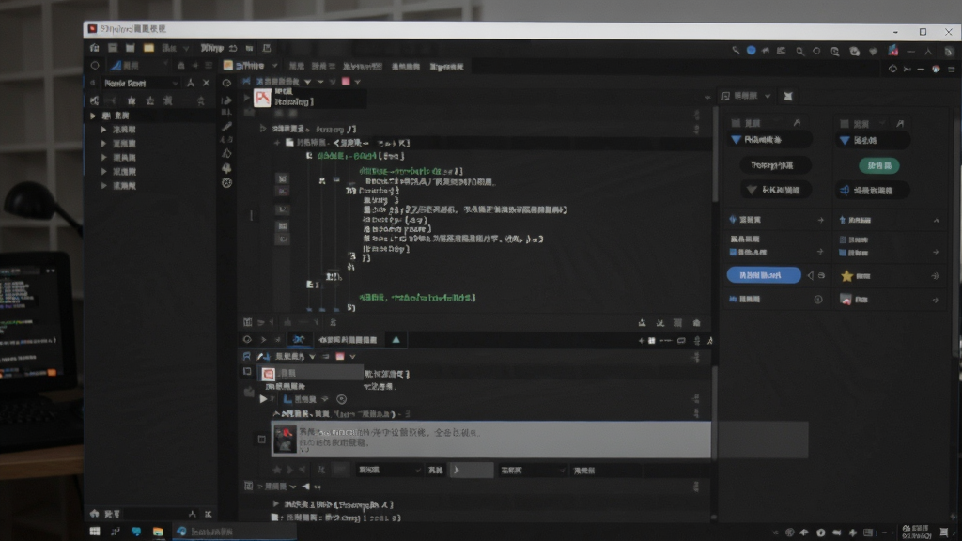This screenshot has width=962, height=541.
Task: Click the gray input box with arrow in bottom row
Action: pyautogui.click(x=472, y=471)
